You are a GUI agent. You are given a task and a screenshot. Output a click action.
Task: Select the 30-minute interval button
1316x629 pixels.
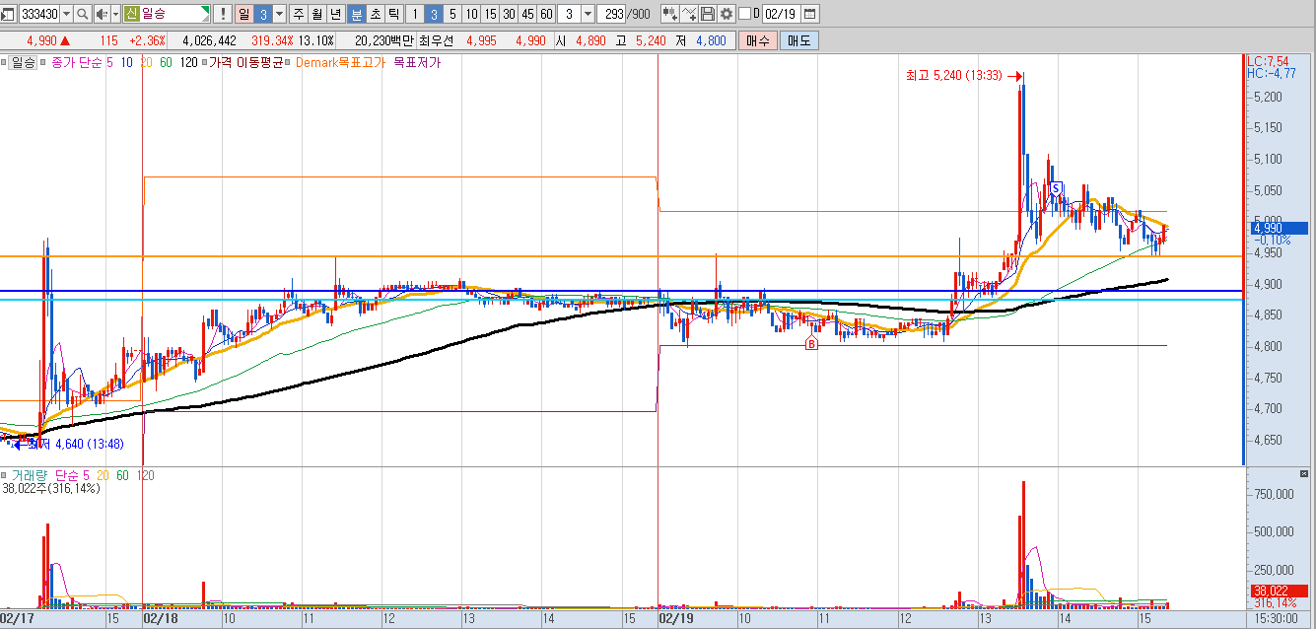[x=509, y=14]
